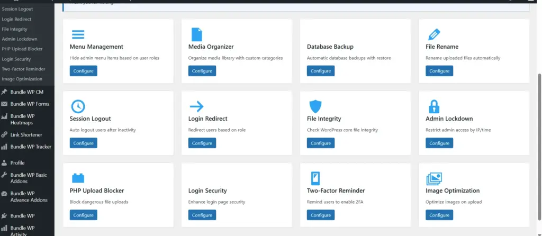This screenshot has width=542, height=236.
Task: Click the bars icon beside Bundle WP Activity
Action: (4, 228)
